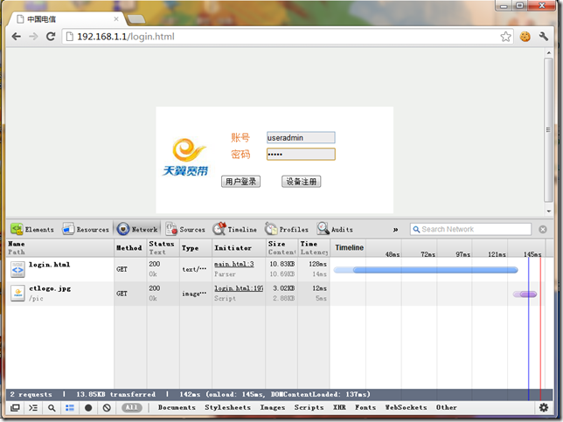Sort by Status column header
Image resolution: width=563 pixels, height=422 pixels.
163,247
